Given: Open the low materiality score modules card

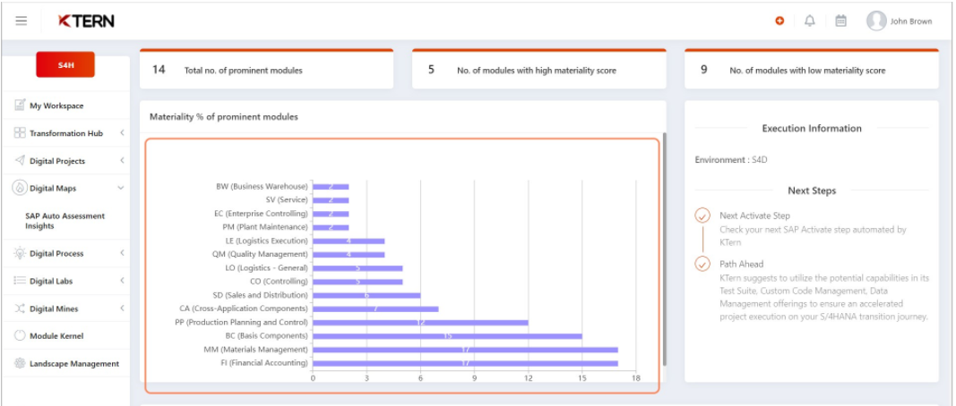Looking at the screenshot, I should pos(812,69).
